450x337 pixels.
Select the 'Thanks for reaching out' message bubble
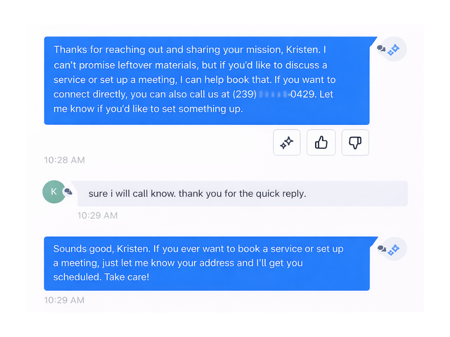tap(207, 81)
